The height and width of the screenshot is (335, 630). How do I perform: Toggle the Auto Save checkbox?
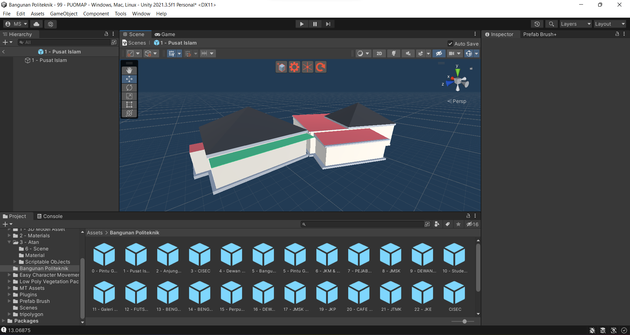451,44
